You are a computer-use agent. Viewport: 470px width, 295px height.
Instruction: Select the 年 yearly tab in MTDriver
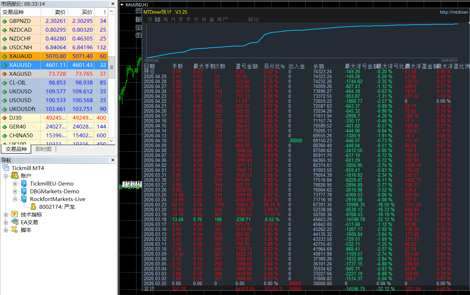[189, 19]
